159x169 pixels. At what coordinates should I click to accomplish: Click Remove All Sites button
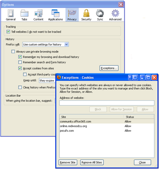tap(92, 162)
